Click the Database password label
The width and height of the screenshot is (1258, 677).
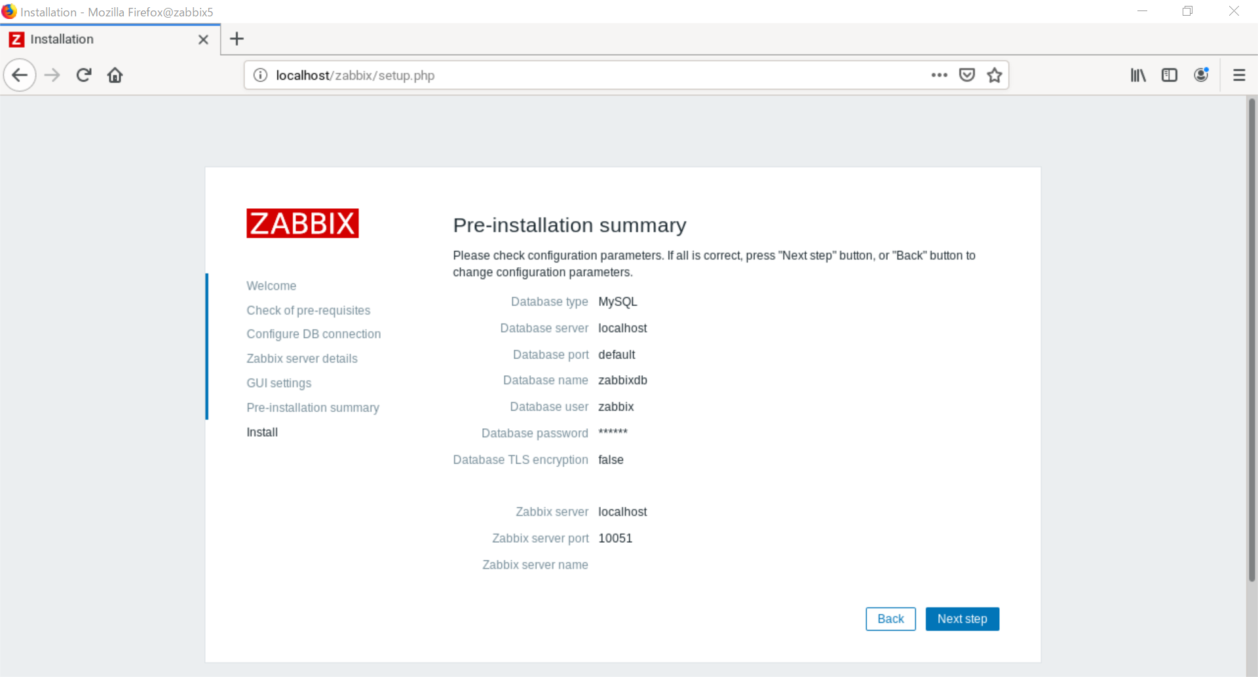[x=535, y=433]
